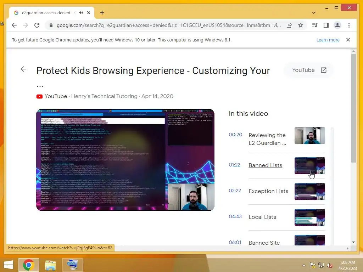Viewport: 363px width, 272px height.
Task: Dismiss the Chrome update notice
Action: [x=348, y=40]
